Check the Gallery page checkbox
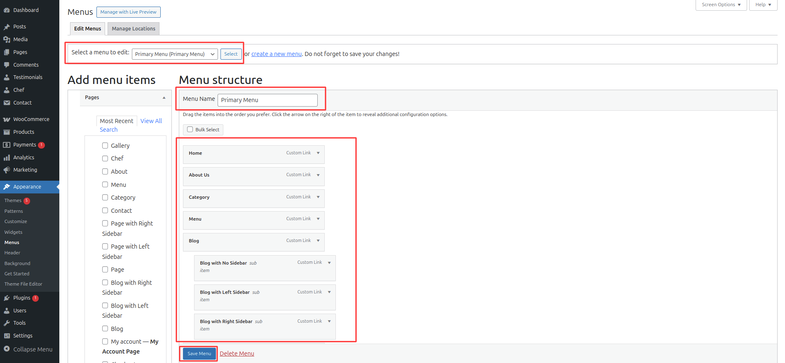 (105, 146)
